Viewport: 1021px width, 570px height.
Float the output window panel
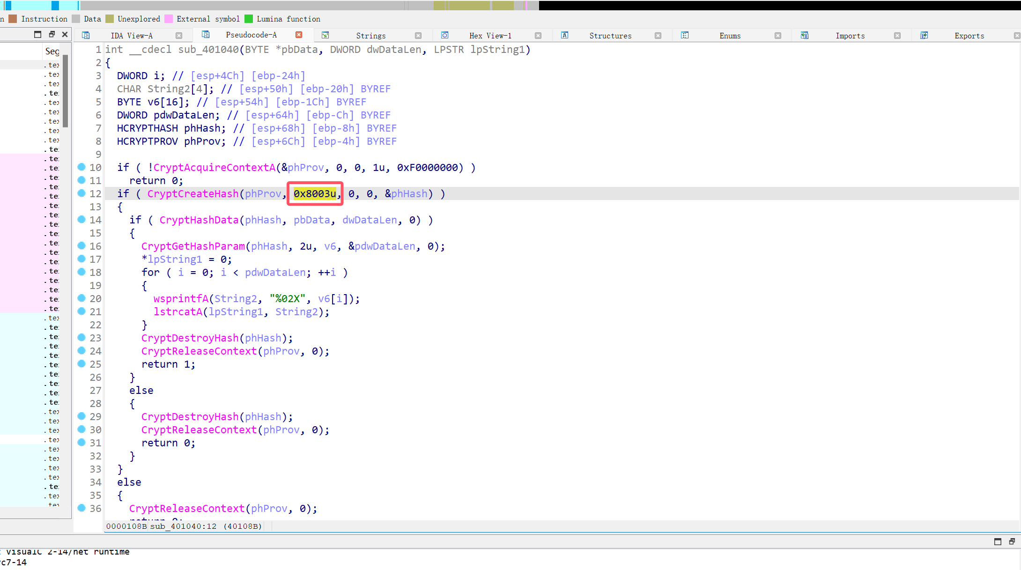tap(1012, 541)
